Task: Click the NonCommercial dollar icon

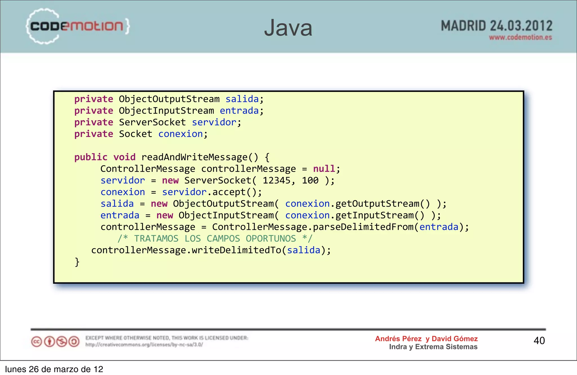Action: tap(62, 342)
